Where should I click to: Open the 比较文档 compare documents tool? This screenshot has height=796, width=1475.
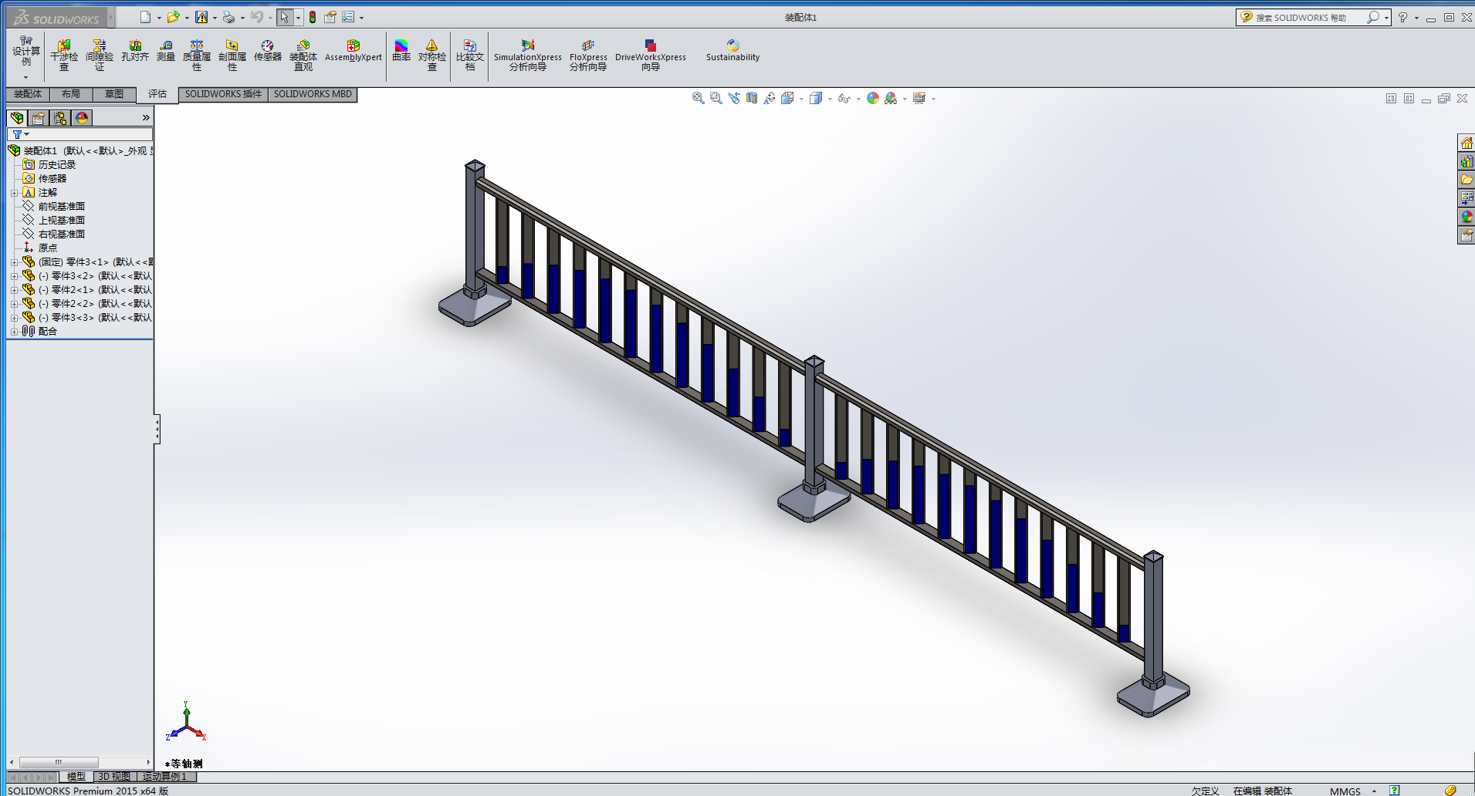tap(470, 55)
